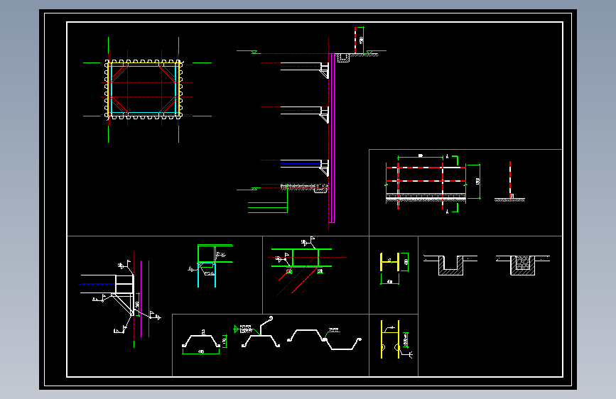Image resolution: width=616 pixels, height=399 pixels.
Task: Click the green stepped lines below the section
Action: tap(268, 200)
